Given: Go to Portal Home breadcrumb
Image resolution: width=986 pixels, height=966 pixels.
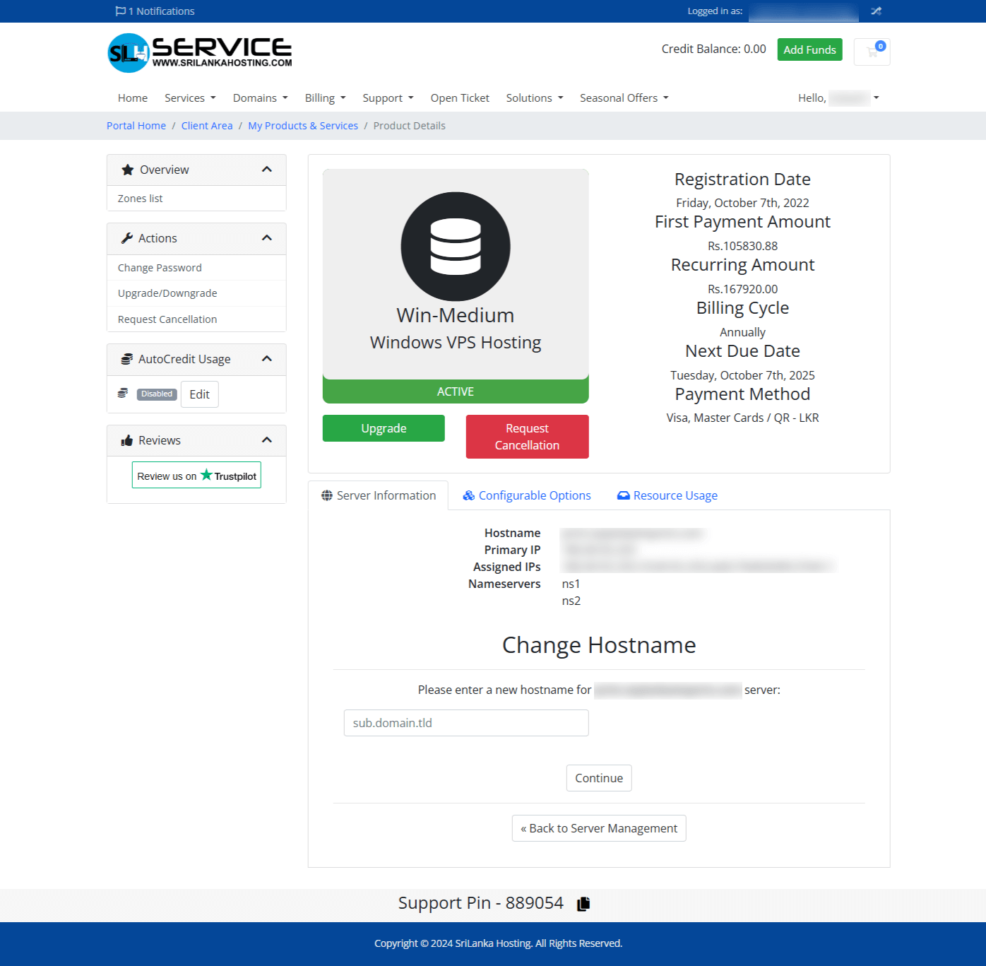Looking at the screenshot, I should (x=136, y=126).
